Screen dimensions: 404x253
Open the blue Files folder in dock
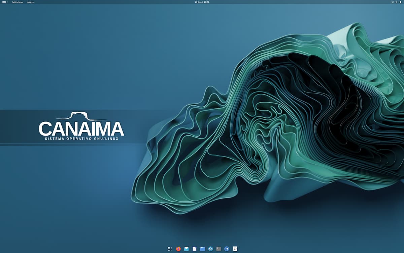pos(202,249)
